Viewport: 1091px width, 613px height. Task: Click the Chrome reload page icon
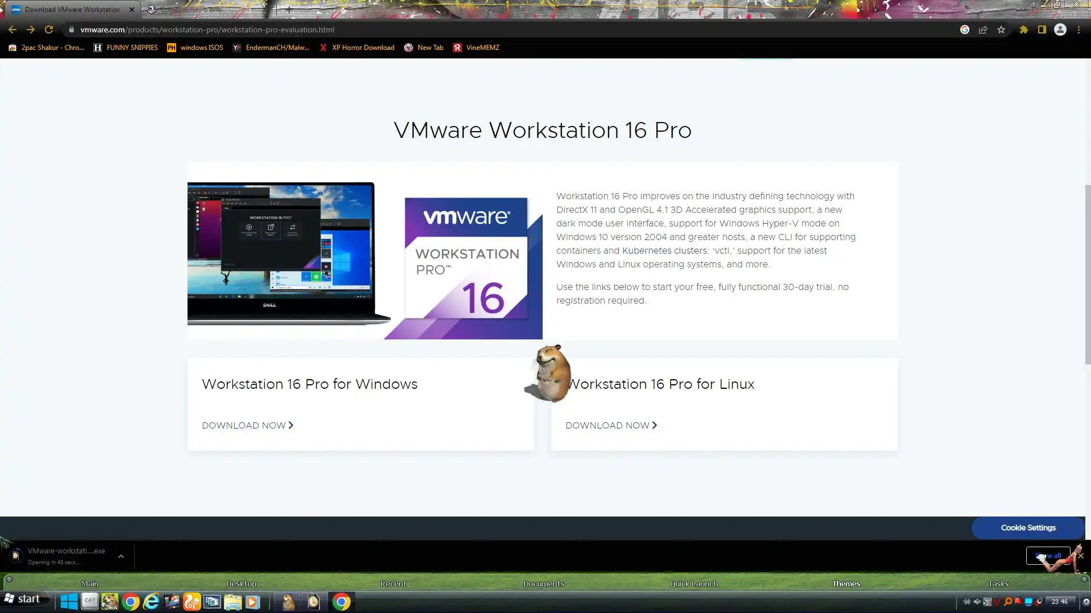49,30
